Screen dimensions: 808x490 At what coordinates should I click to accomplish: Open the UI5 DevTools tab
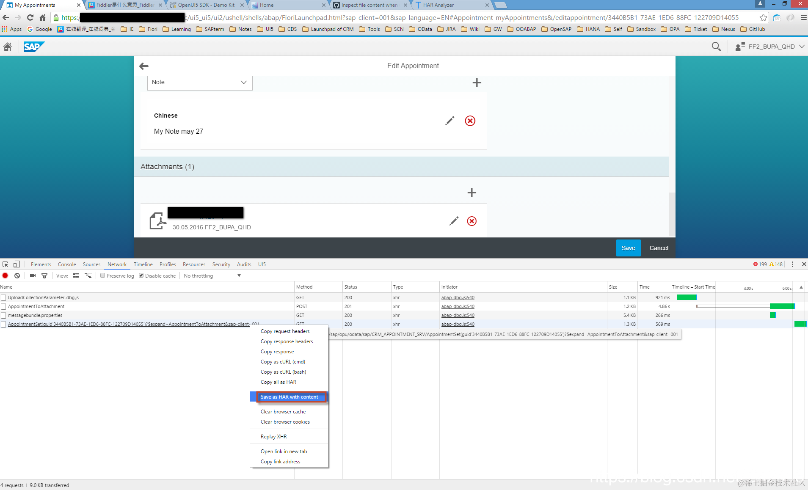262,264
